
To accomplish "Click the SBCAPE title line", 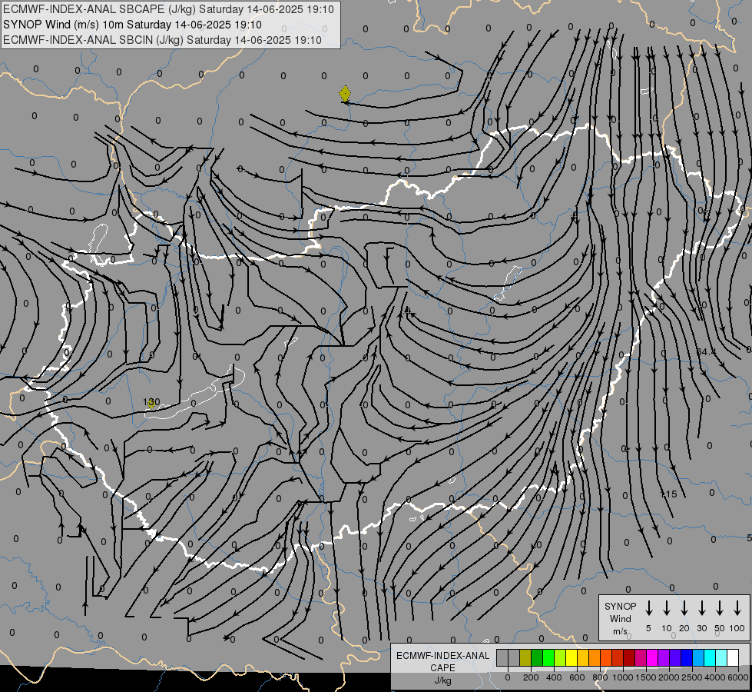I will [168, 9].
